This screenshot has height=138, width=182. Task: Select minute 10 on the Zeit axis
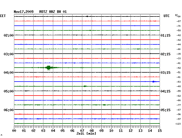pos(111,130)
